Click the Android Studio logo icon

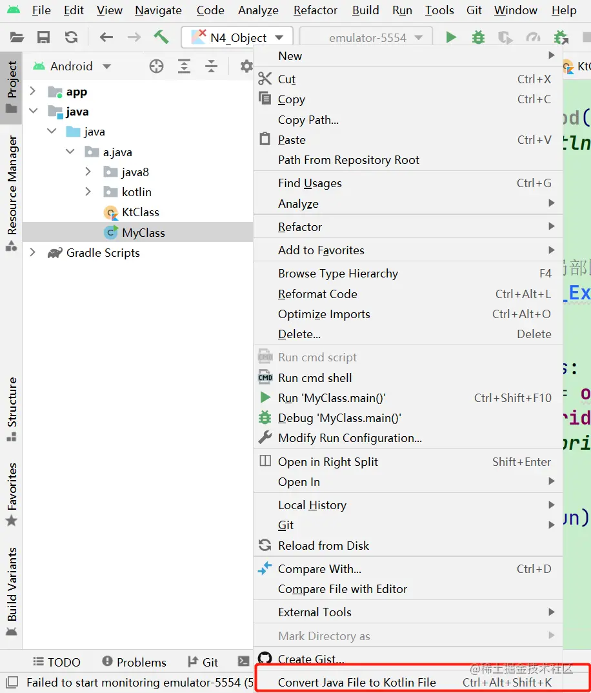14,10
